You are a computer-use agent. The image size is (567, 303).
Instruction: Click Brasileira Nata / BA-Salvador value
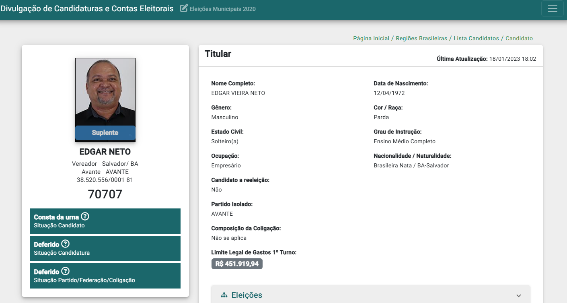point(411,165)
